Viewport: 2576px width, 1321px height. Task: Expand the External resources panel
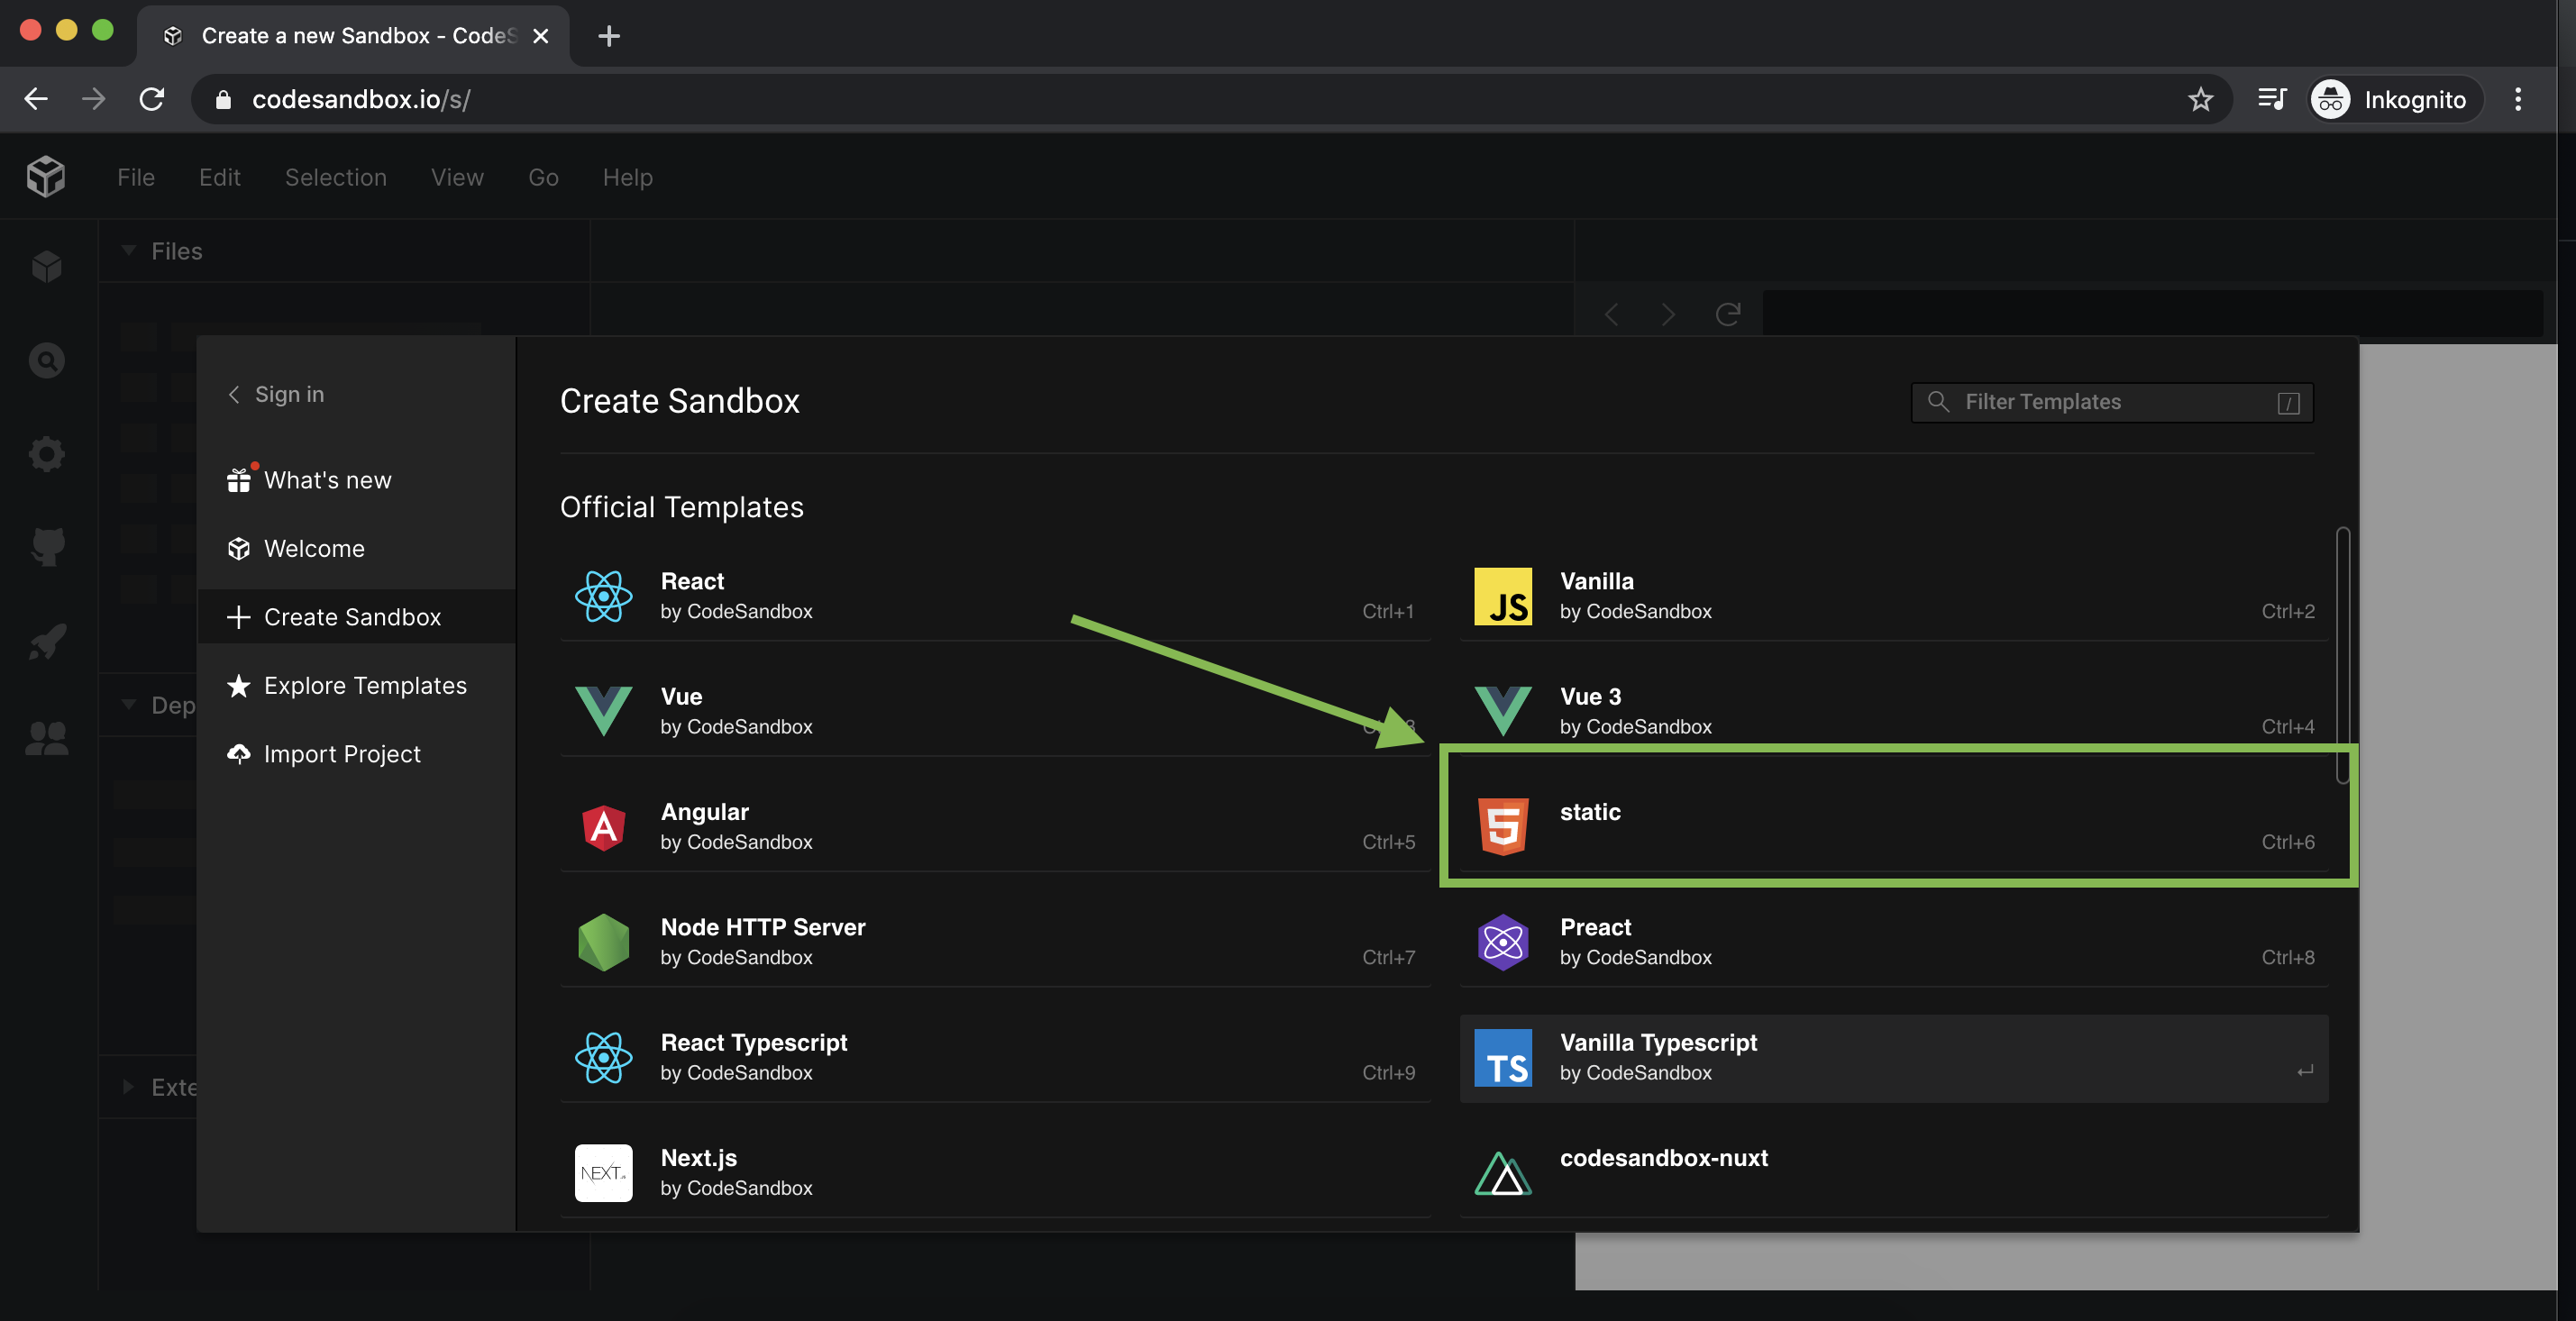128,1086
